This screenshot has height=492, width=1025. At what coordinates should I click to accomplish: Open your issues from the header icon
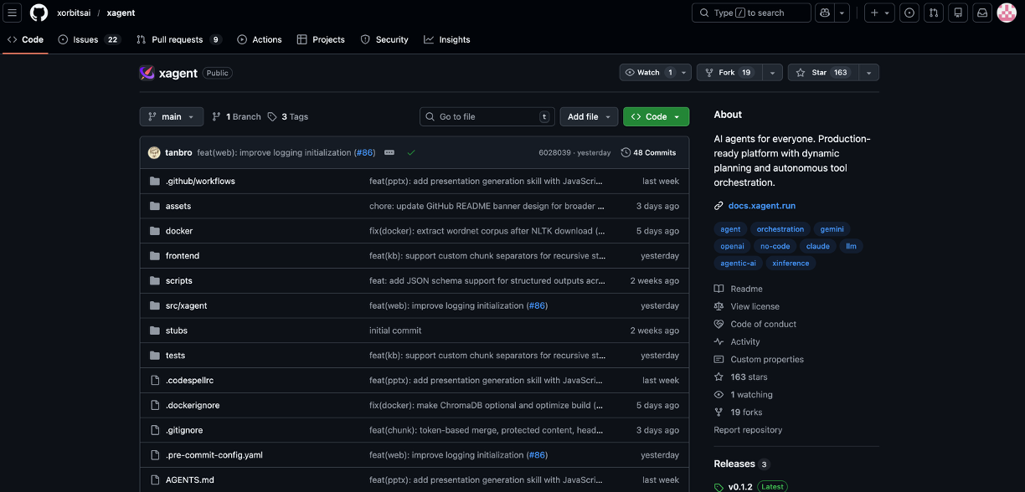[909, 13]
